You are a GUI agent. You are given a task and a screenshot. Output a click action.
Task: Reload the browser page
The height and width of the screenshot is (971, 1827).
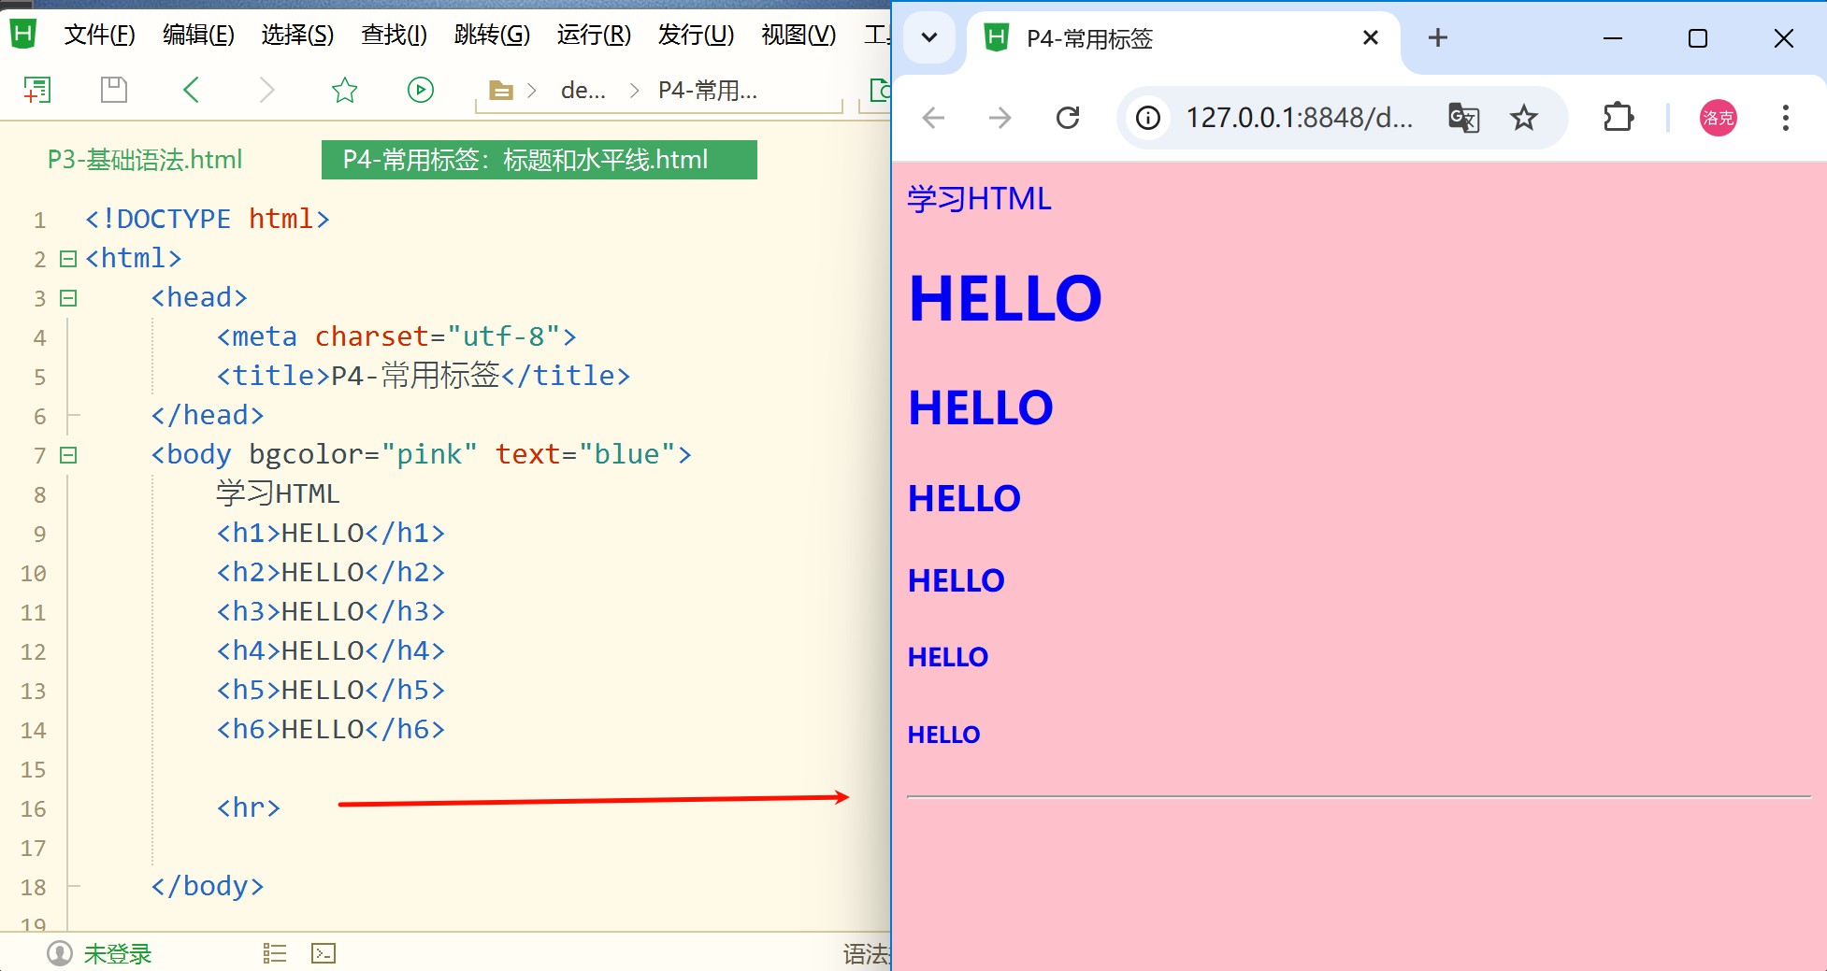pos(1068,118)
